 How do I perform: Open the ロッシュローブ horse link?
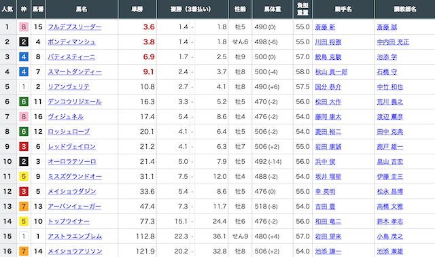(69, 132)
